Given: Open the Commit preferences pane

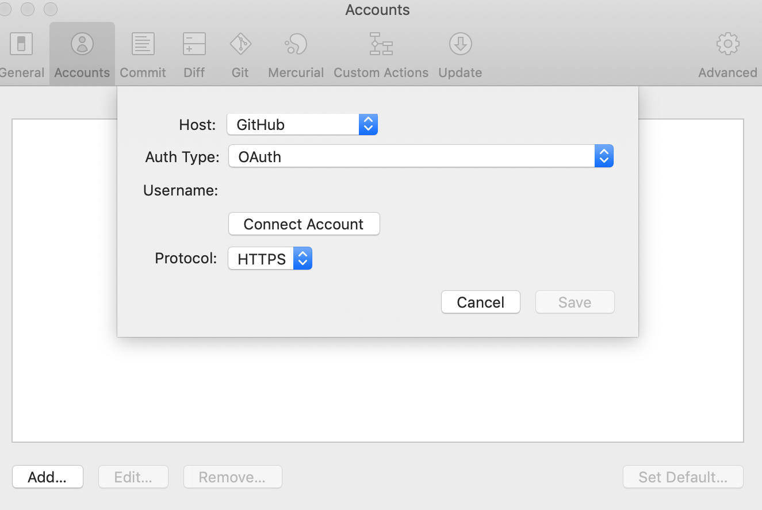Looking at the screenshot, I should point(143,55).
